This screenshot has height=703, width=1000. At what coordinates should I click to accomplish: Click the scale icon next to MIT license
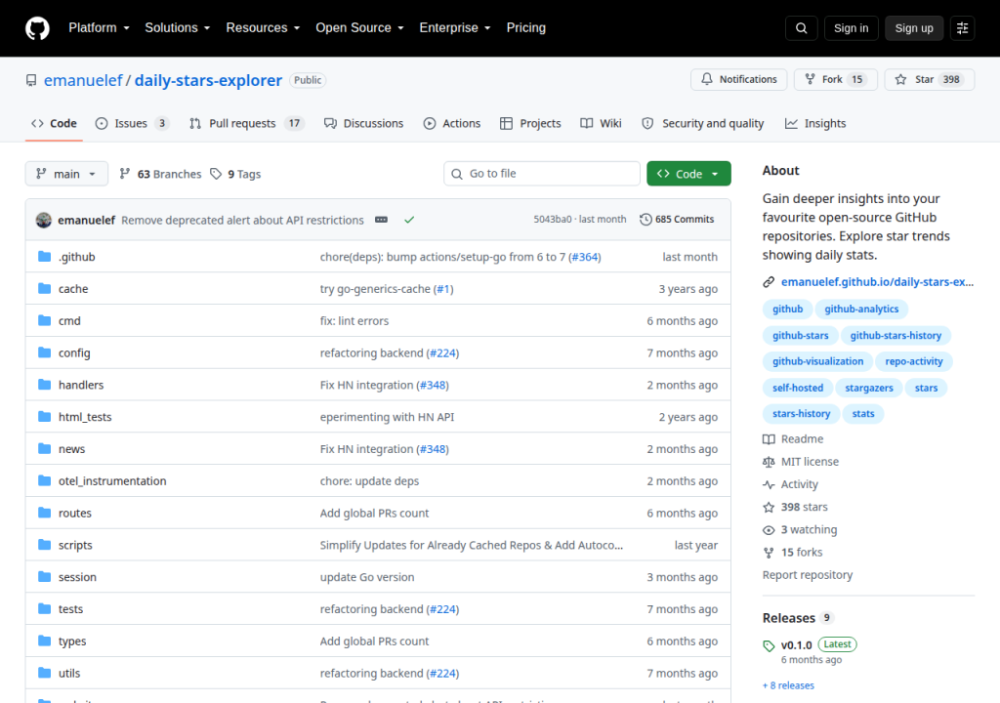coord(769,462)
